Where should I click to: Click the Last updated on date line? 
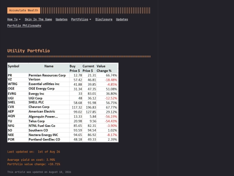coord(33,152)
